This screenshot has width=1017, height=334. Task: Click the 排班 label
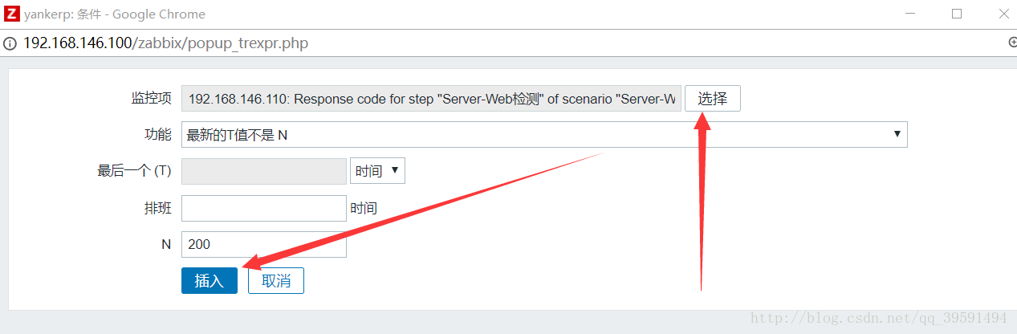point(157,208)
